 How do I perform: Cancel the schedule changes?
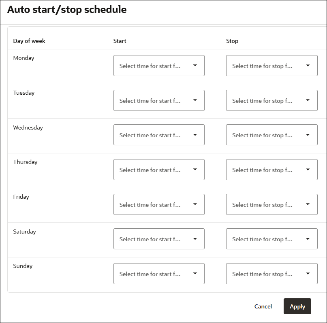pyautogui.click(x=263, y=306)
